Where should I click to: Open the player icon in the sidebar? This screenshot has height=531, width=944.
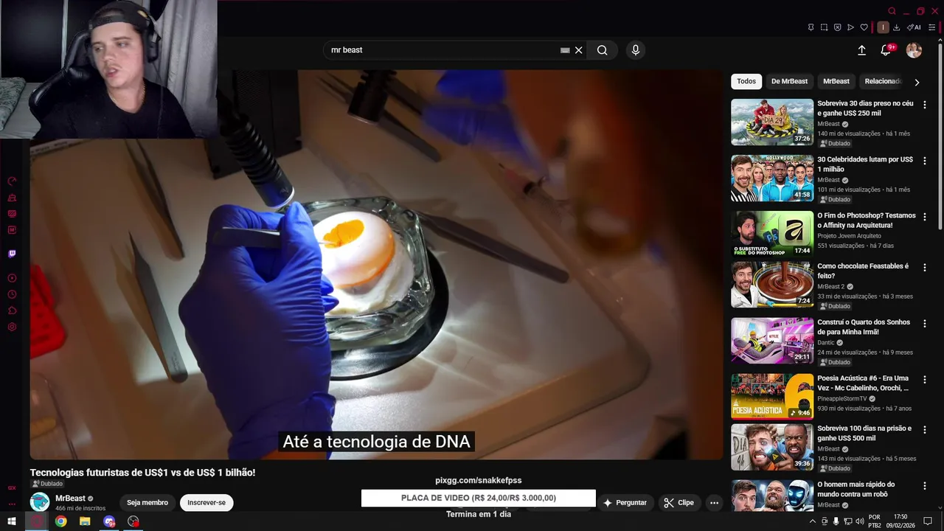click(12, 278)
